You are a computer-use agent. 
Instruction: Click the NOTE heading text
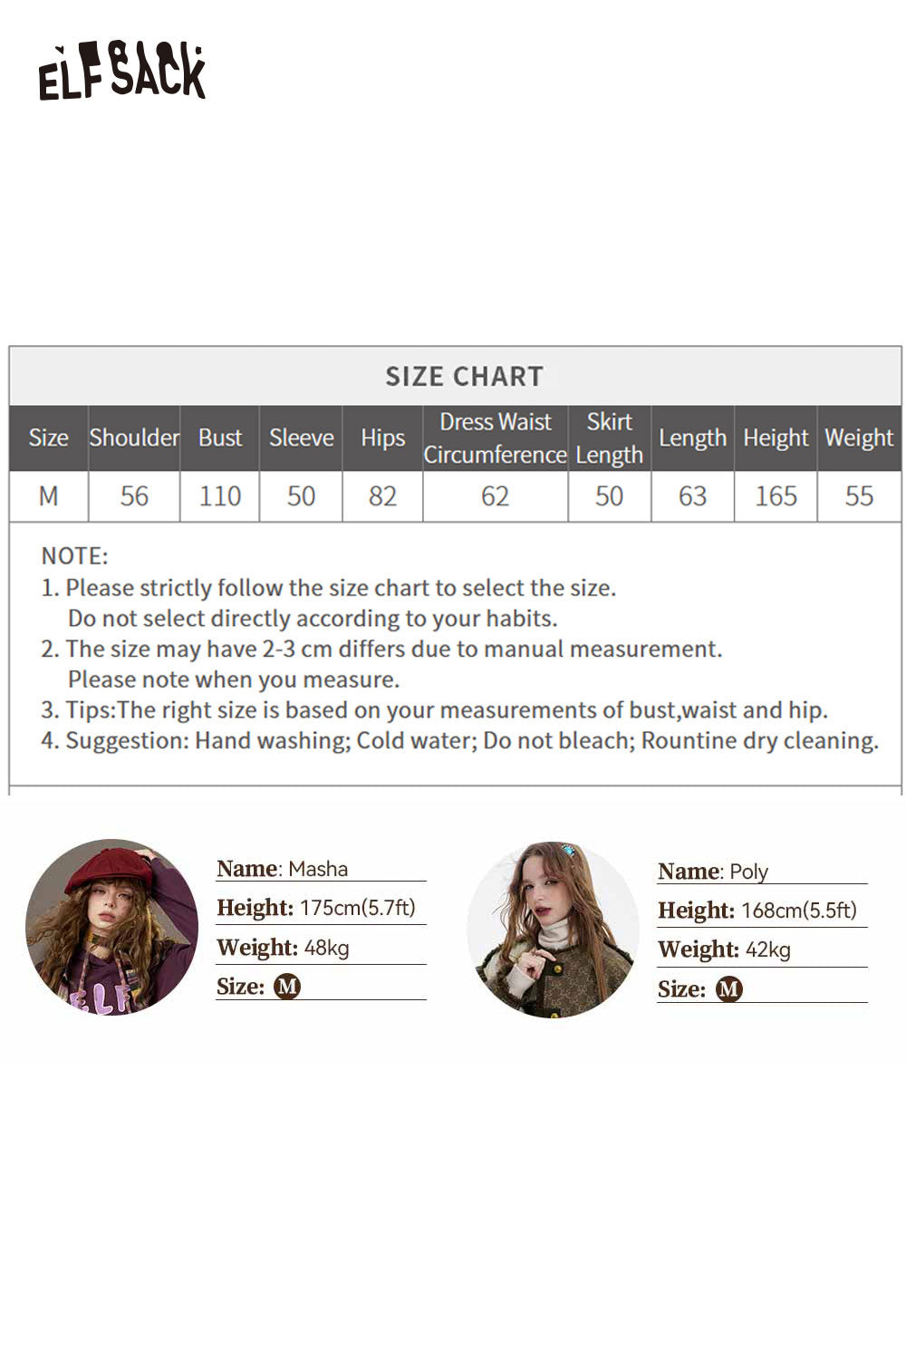point(74,555)
